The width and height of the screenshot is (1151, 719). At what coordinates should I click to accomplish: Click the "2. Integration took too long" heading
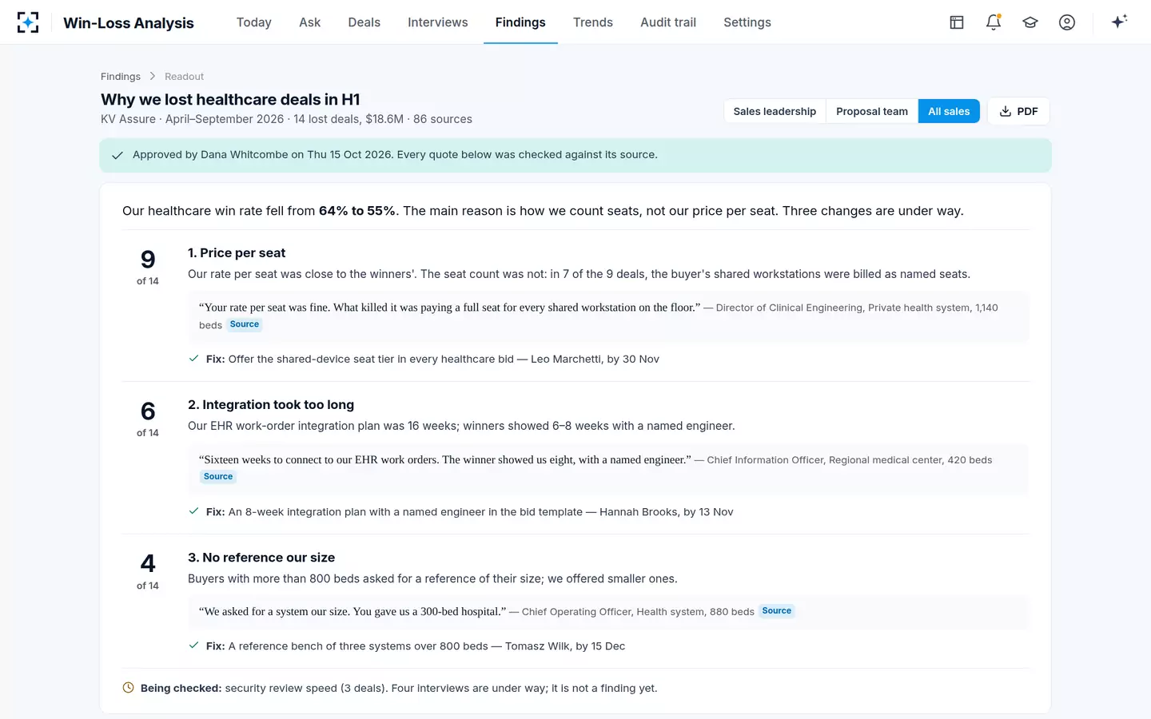point(271,404)
